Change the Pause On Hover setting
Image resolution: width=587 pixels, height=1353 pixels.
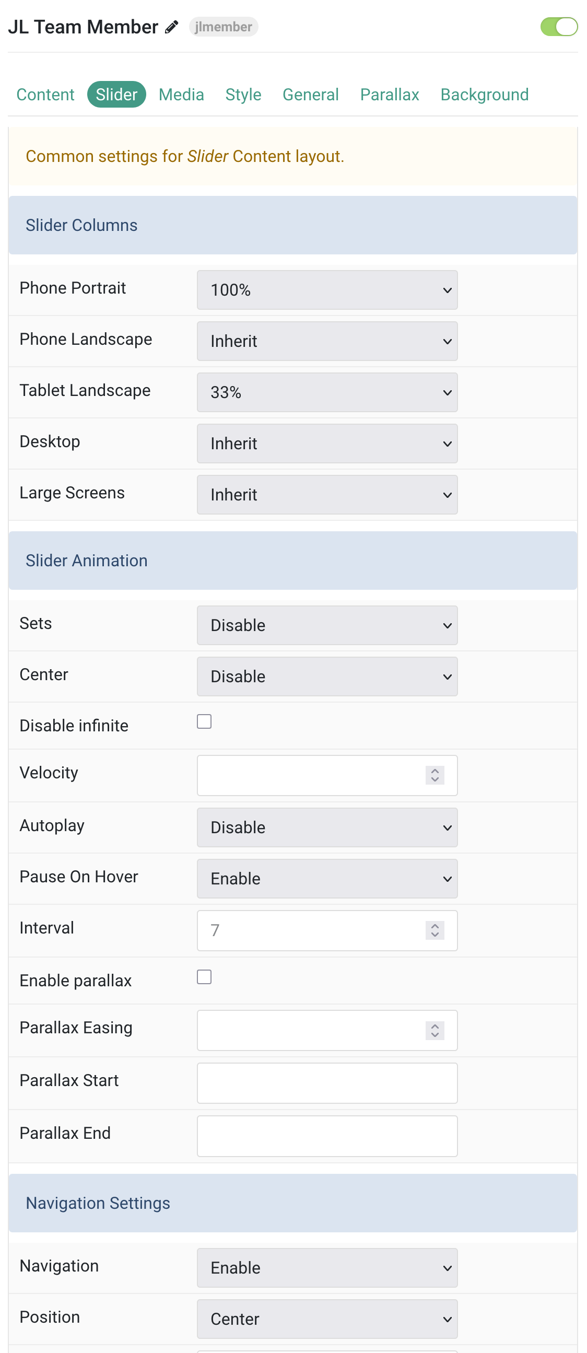(327, 879)
